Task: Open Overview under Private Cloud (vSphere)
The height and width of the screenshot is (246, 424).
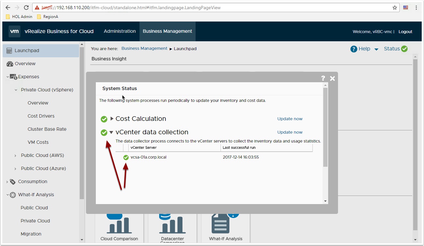Action: coord(38,103)
